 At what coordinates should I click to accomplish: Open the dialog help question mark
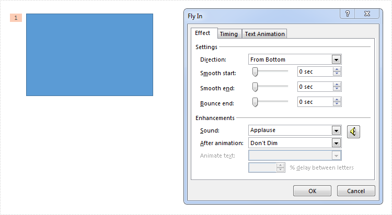tap(347, 14)
